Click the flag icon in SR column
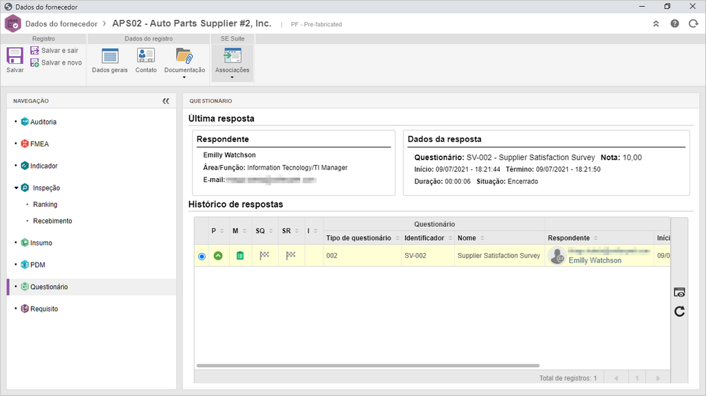 291,255
